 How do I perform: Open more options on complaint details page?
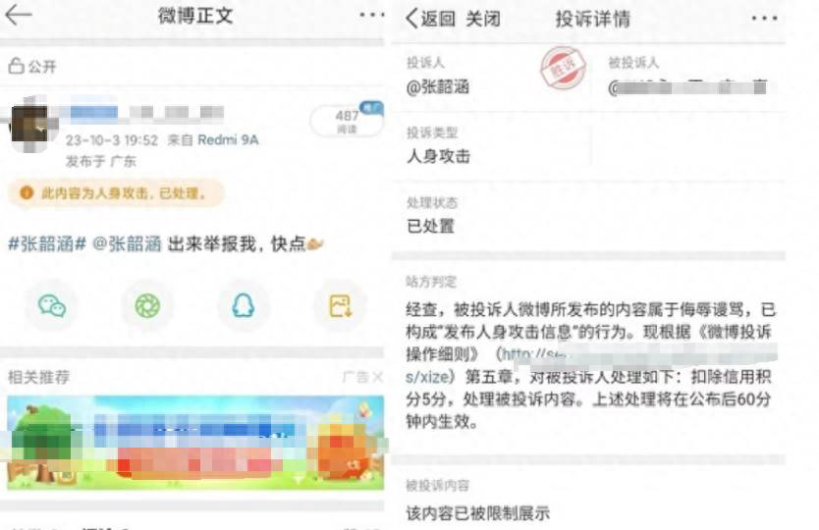765,19
